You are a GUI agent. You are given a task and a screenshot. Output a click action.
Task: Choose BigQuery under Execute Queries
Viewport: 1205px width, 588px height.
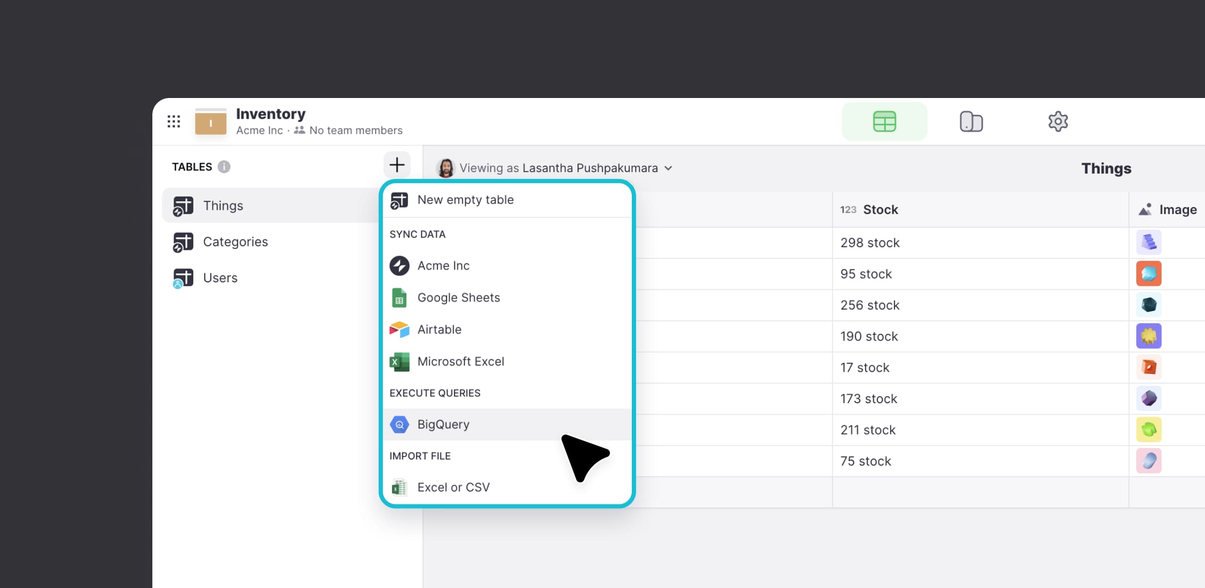pos(507,424)
